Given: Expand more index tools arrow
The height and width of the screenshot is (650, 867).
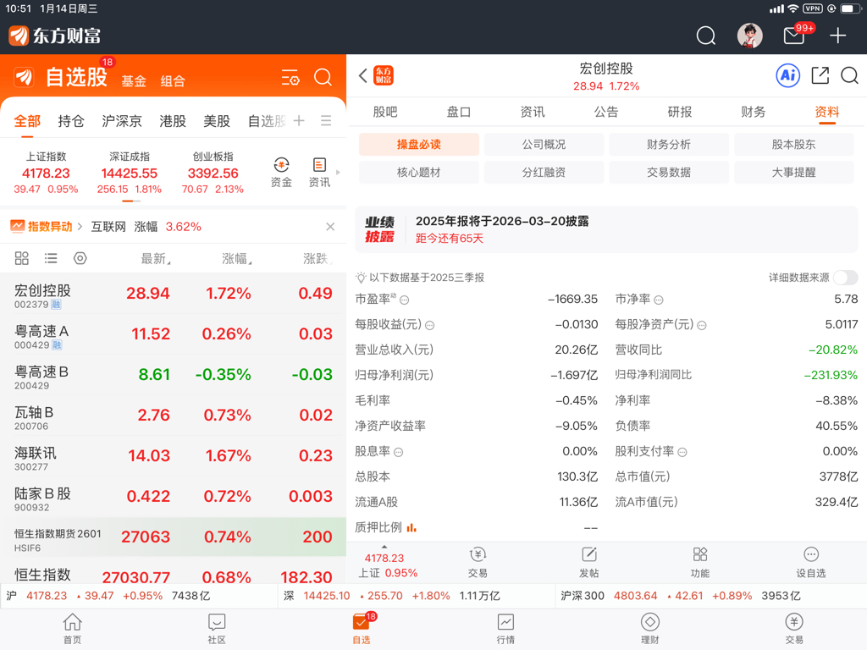Looking at the screenshot, I should click(x=338, y=173).
